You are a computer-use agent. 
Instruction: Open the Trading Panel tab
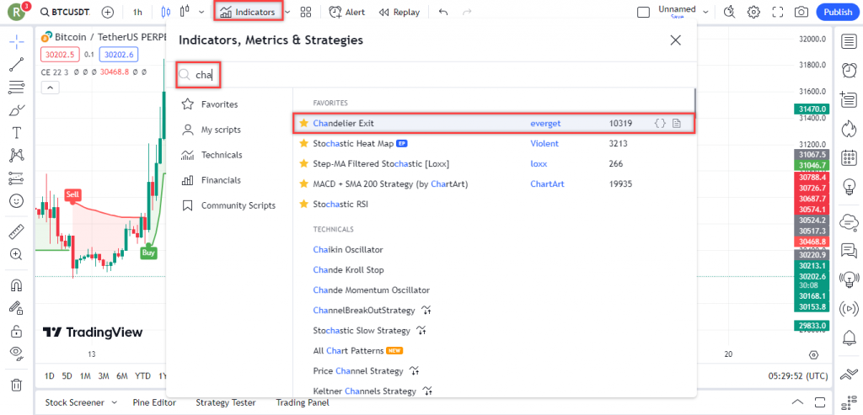point(303,402)
